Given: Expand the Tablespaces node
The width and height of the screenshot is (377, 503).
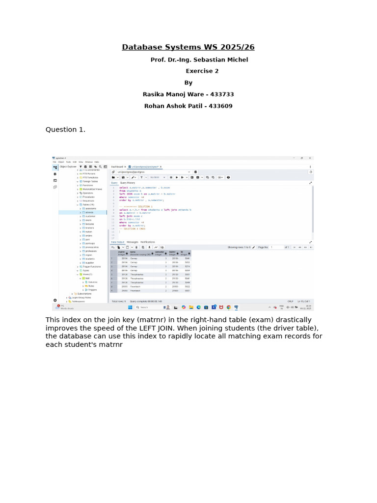Looking at the screenshot, I should point(67,302).
